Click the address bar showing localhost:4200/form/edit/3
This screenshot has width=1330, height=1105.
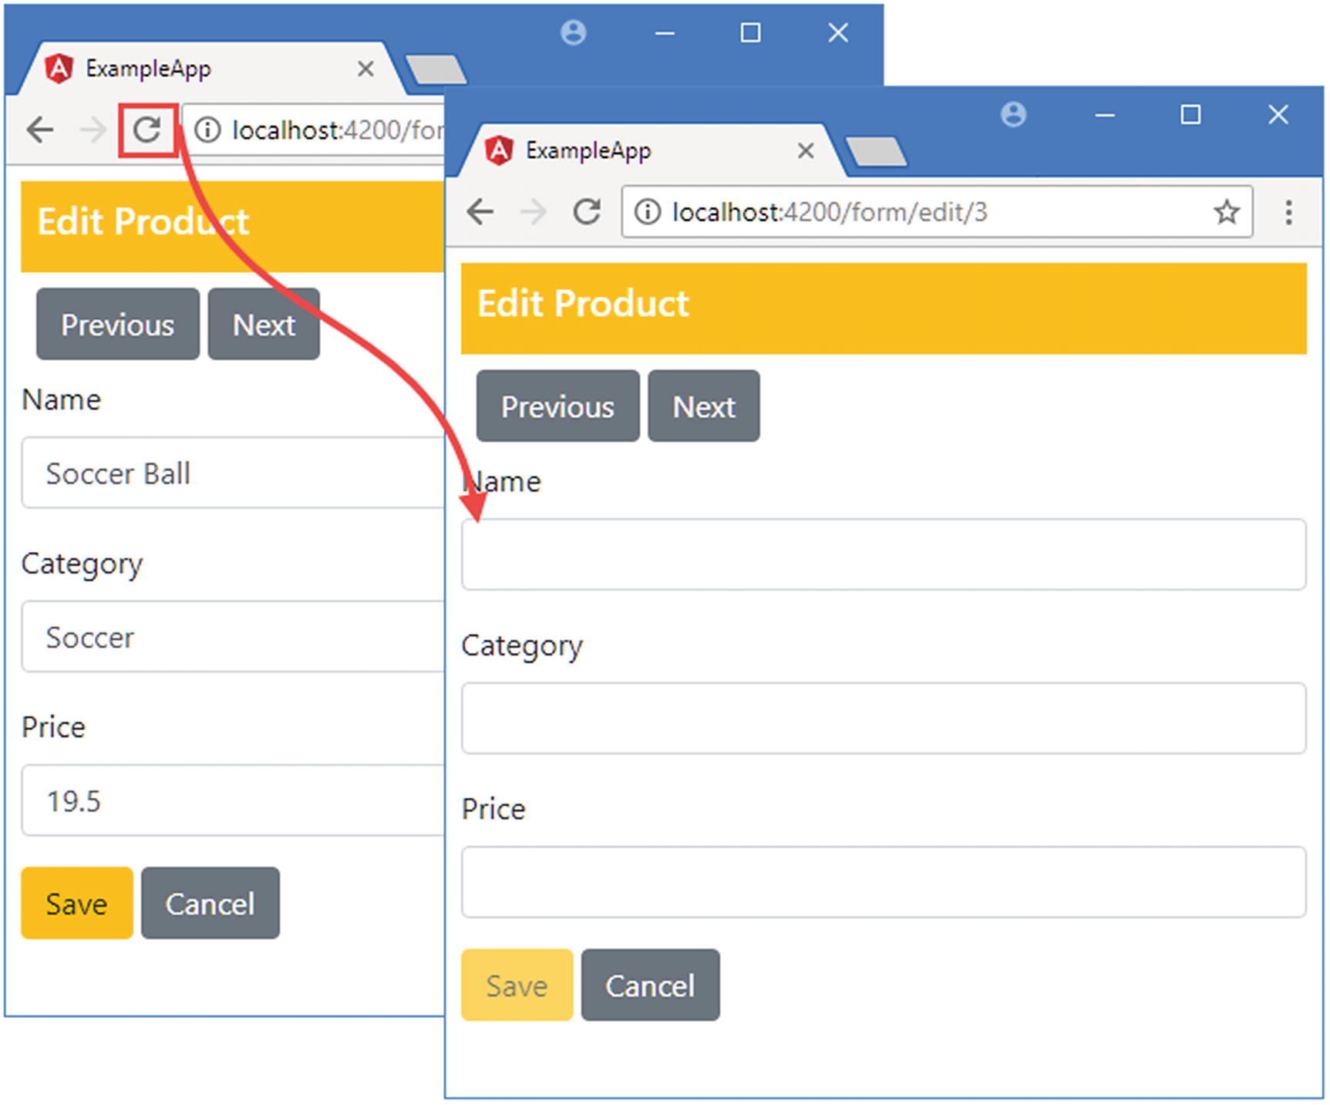tap(925, 212)
